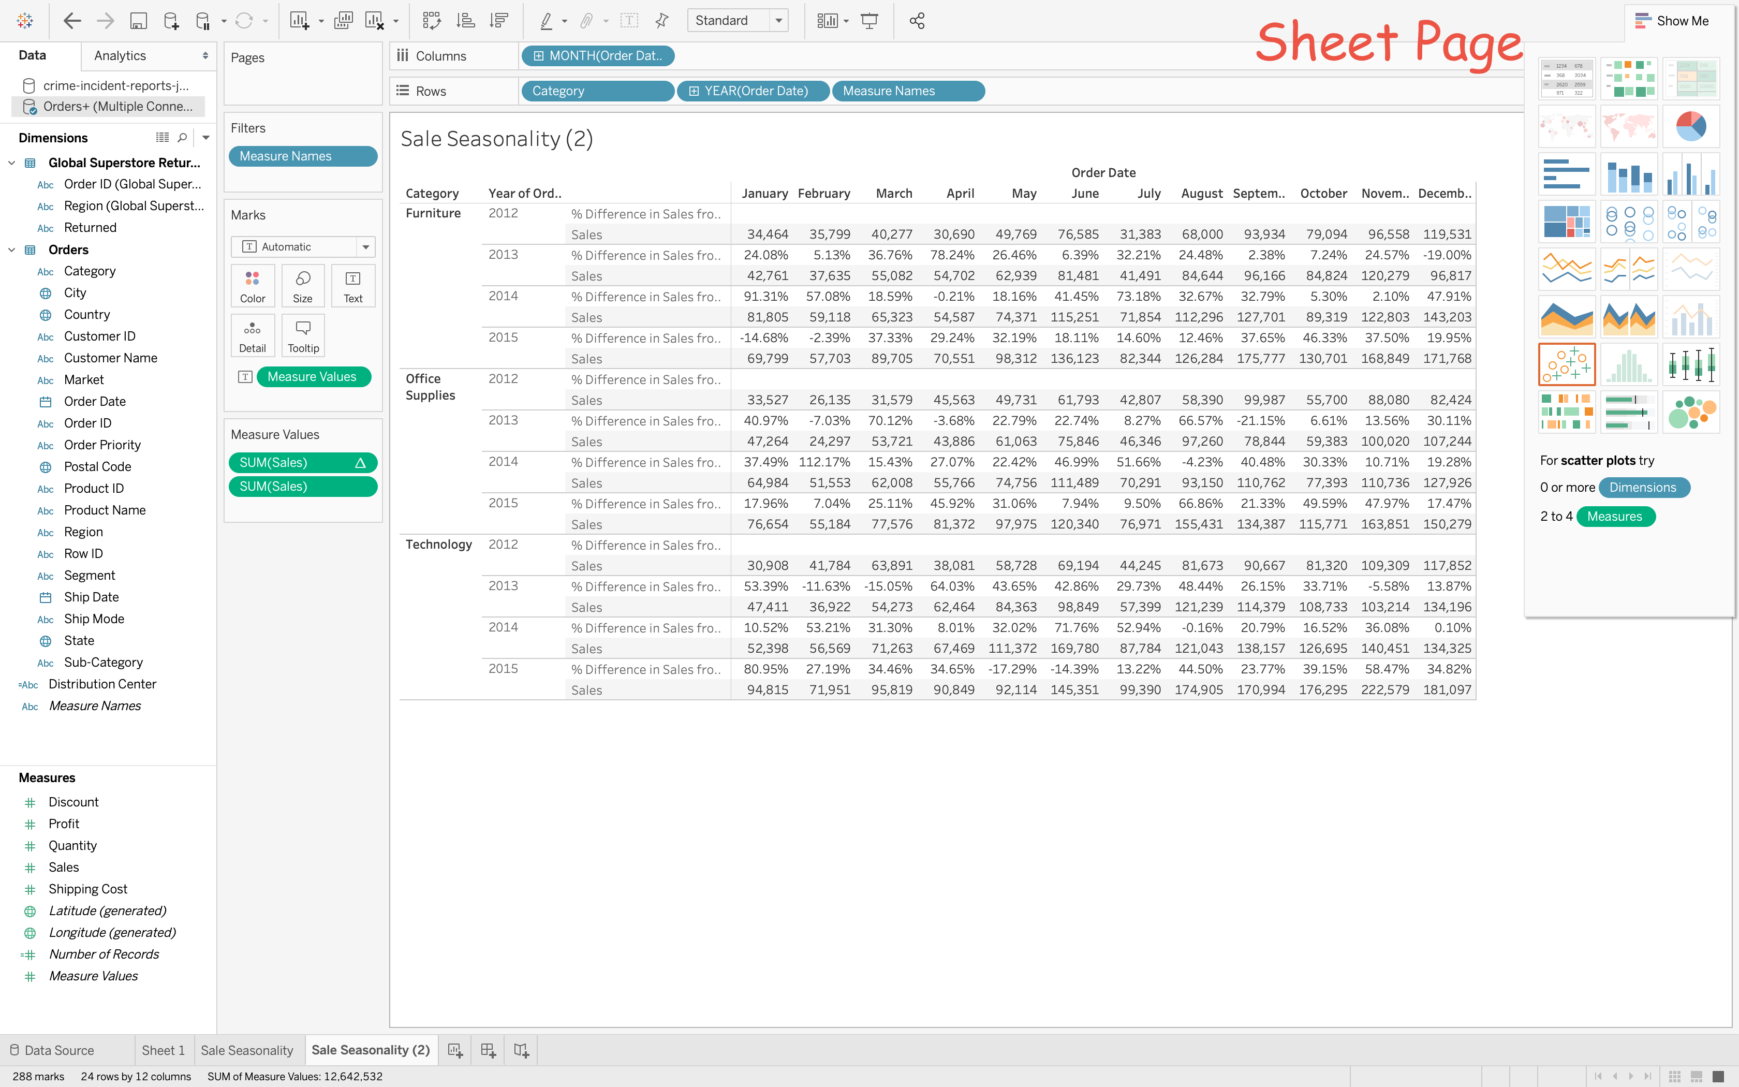1739x1087 pixels.
Task: Open Presentation Mode from the toolbar
Action: pyautogui.click(x=870, y=21)
